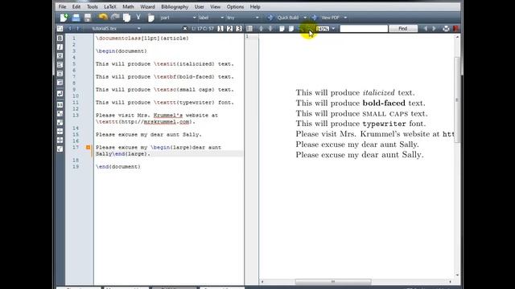Click fit page icon in PDF toolbar
The image size is (515, 289).
pos(291,29)
